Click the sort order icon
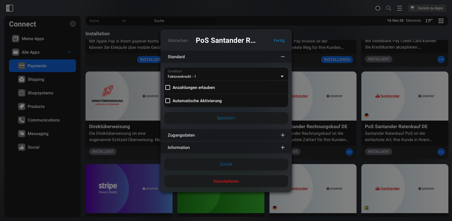The width and height of the screenshot is (452, 221). point(429,21)
